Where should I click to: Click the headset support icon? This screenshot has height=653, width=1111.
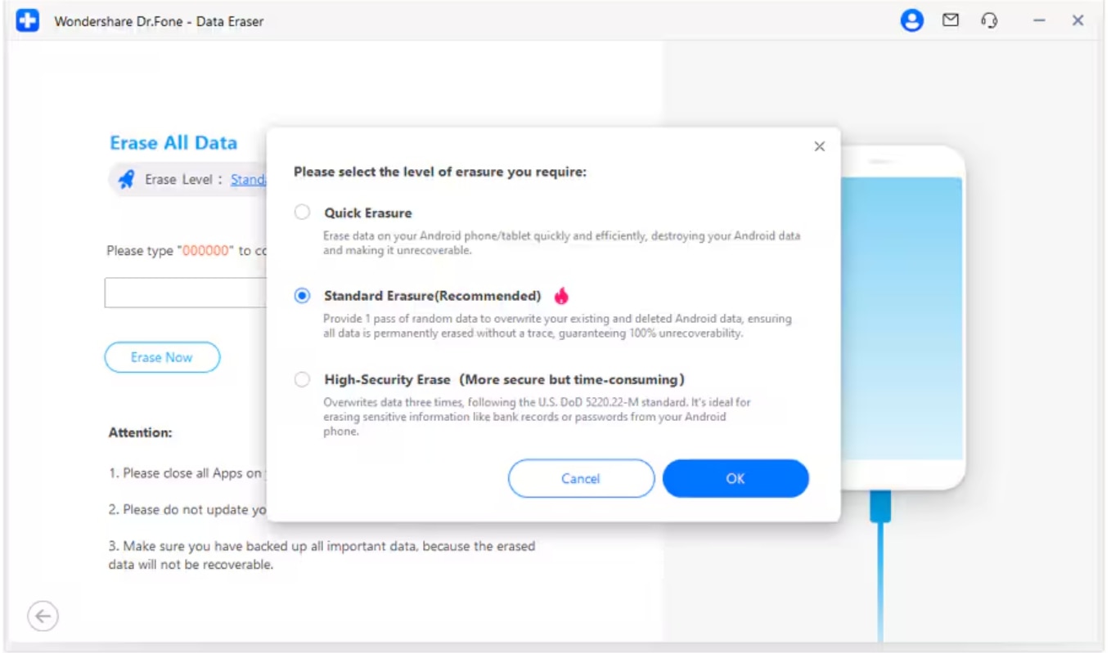[x=989, y=21]
